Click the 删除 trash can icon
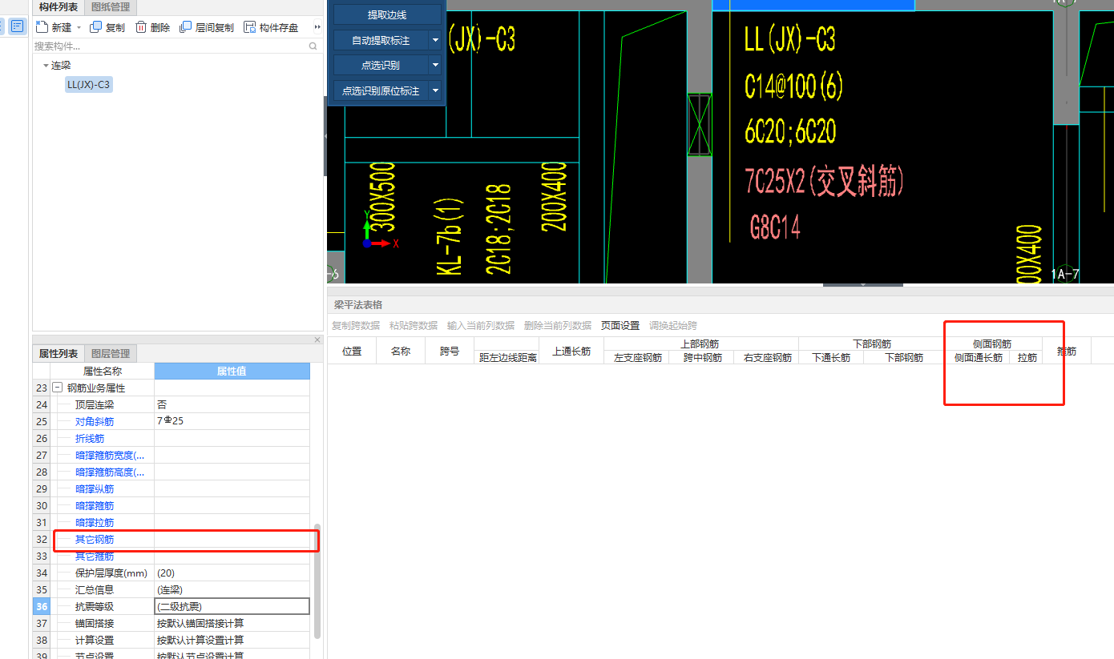Screen dimensions: 1114x659 pos(141,27)
